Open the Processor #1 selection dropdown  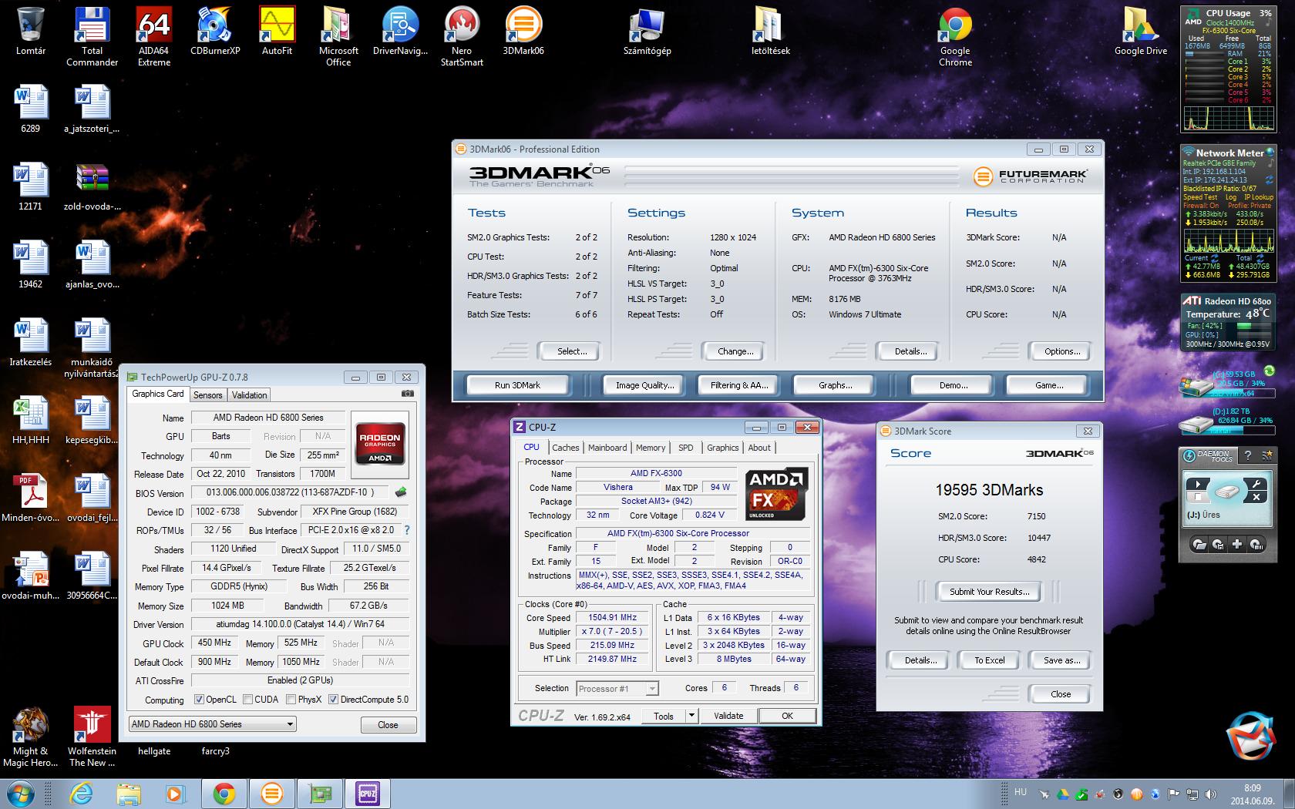(x=617, y=688)
